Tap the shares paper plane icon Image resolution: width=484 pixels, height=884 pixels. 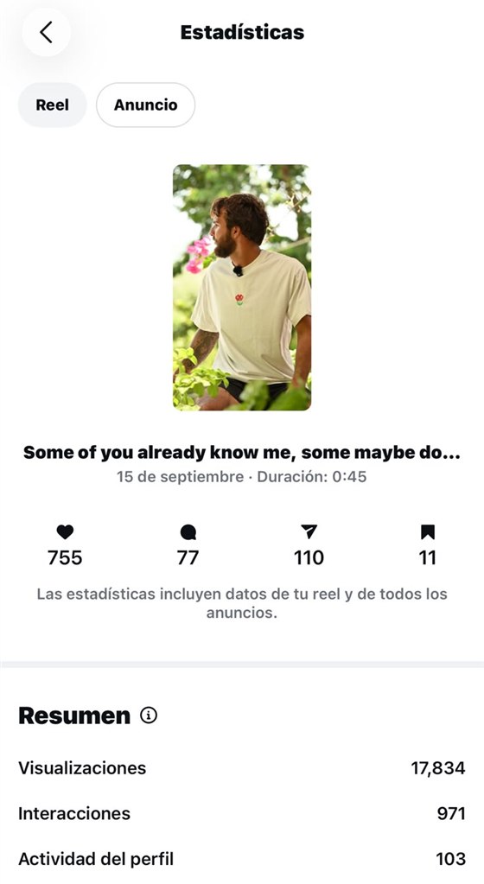click(x=309, y=531)
